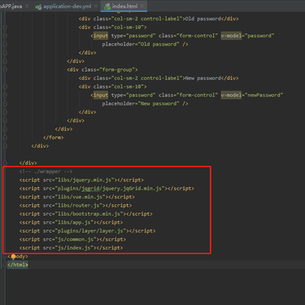This screenshot has height=305, width=305.
Task: Click the ./wrapper HTML comment
Action: (x=46, y=172)
